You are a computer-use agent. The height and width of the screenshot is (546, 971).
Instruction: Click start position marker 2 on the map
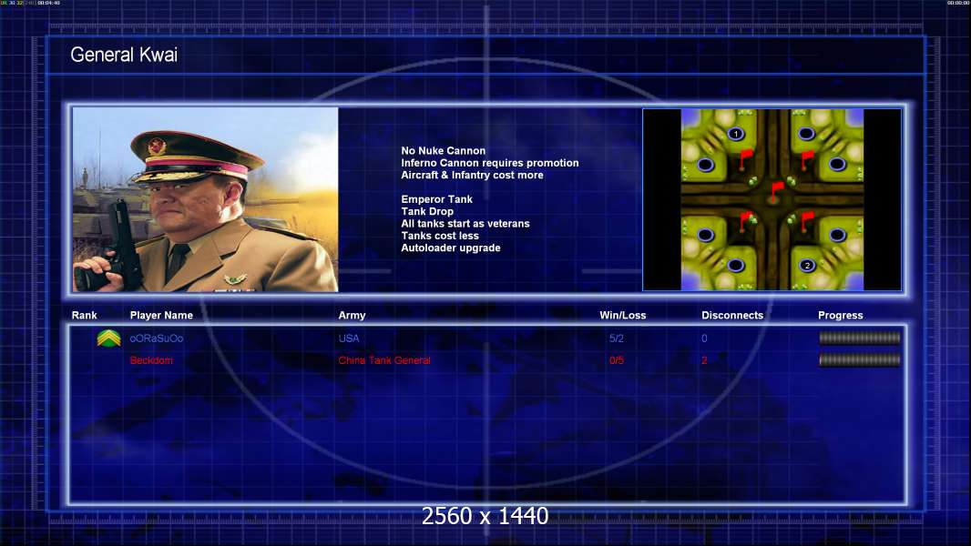coord(807,266)
